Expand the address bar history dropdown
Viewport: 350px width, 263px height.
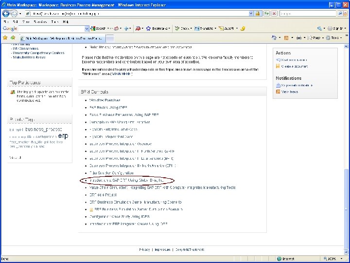point(251,14)
